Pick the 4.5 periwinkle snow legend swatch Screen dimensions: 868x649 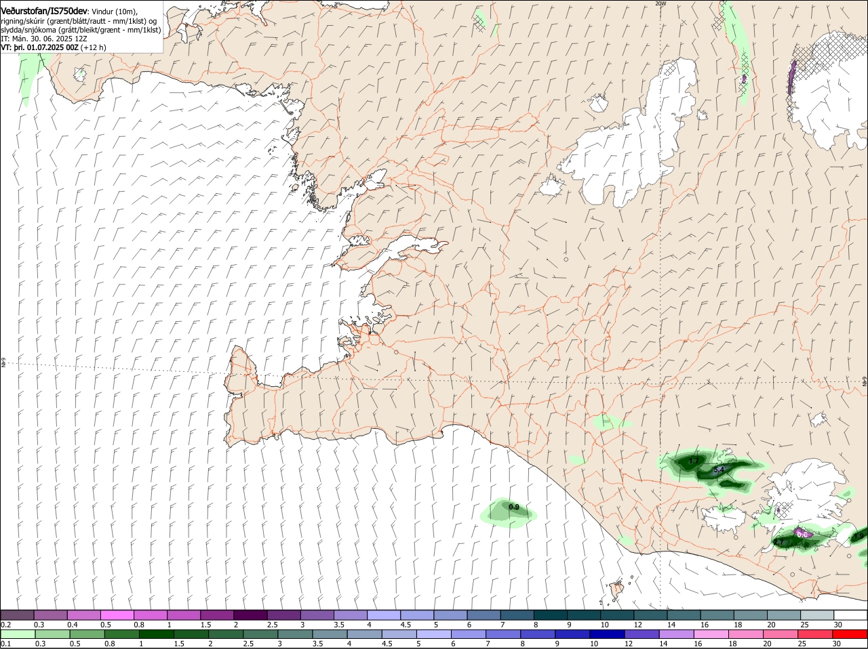pyautogui.click(x=417, y=615)
